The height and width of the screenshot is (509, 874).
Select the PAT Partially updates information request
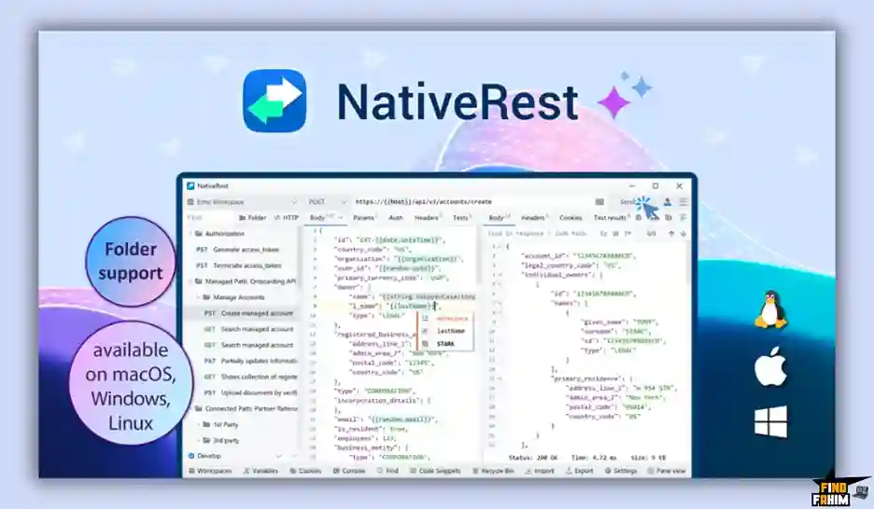(250, 361)
